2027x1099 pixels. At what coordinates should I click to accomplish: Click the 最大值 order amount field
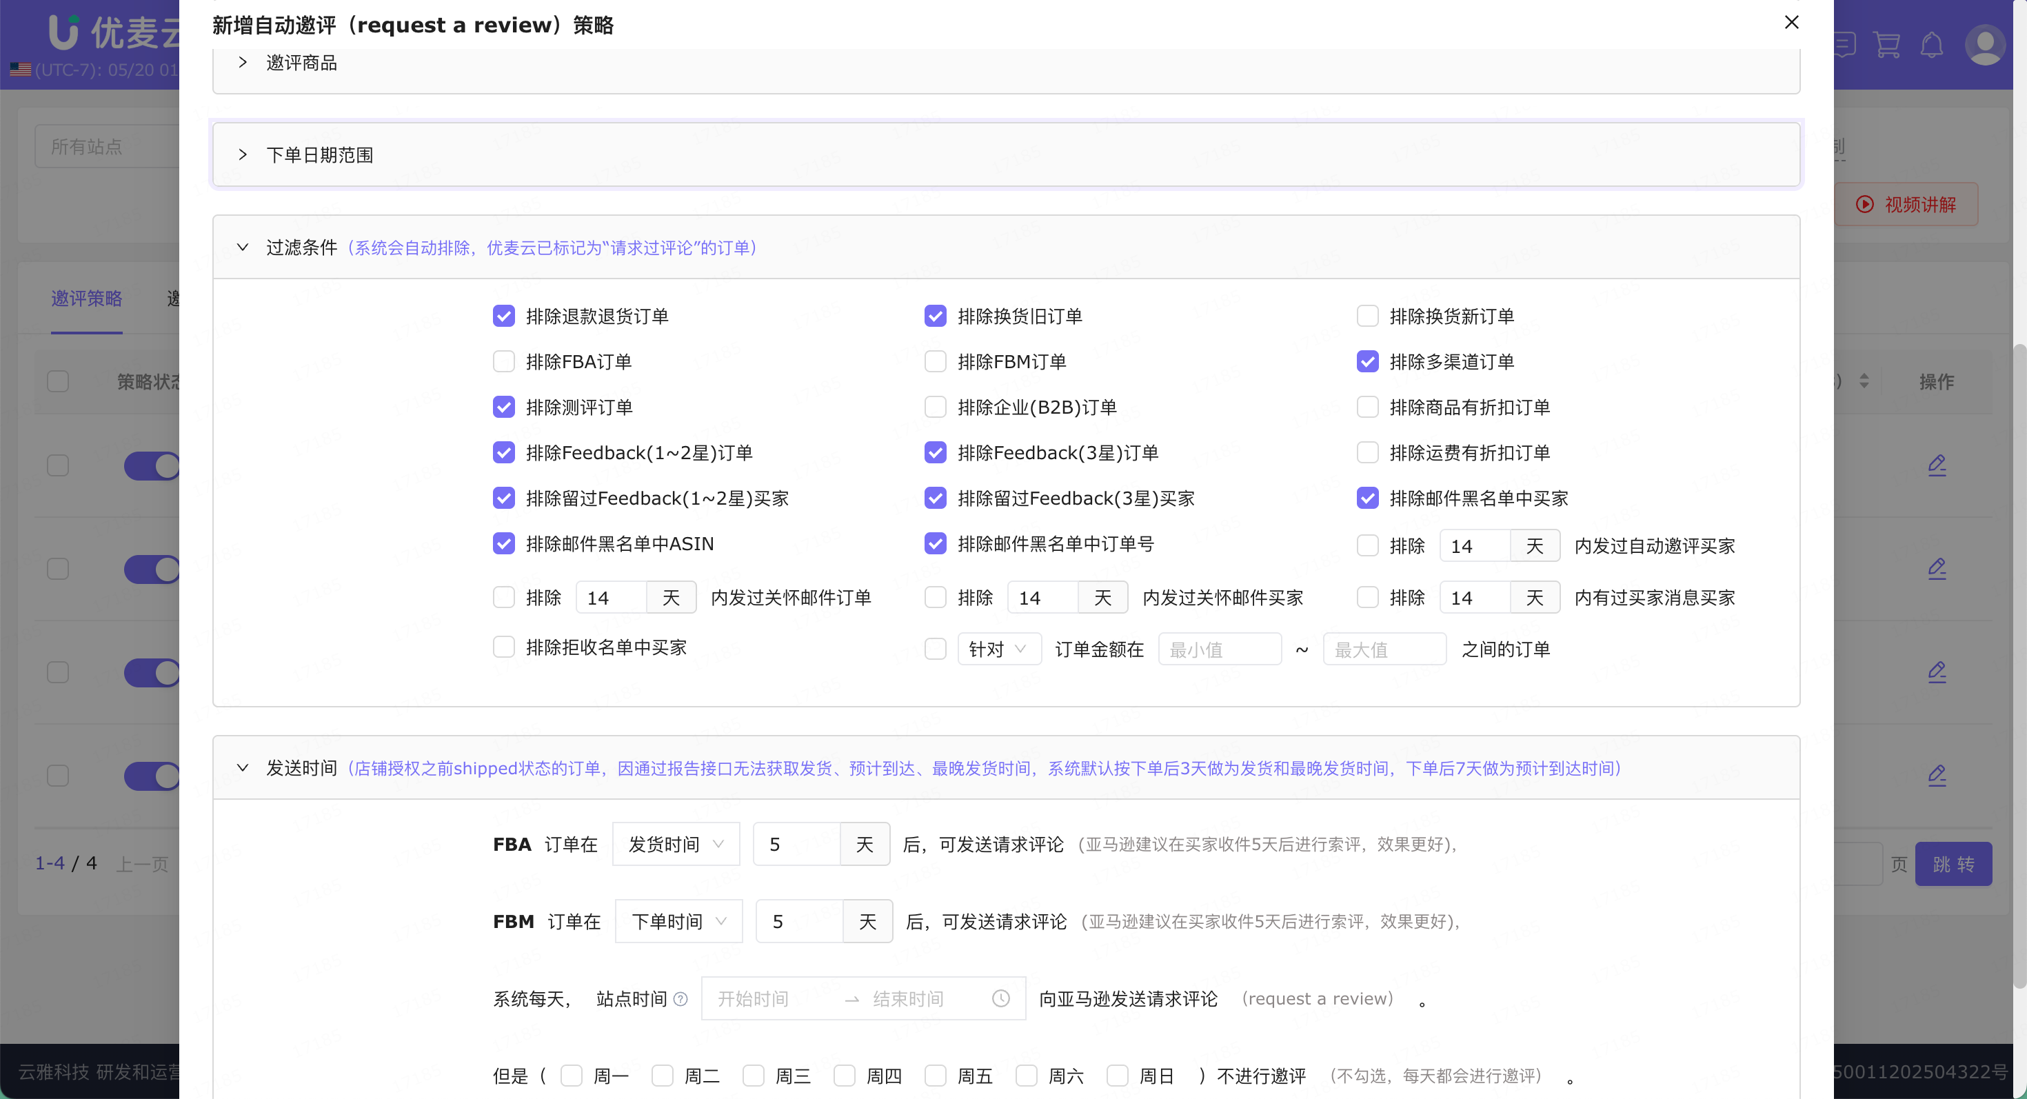1384,649
